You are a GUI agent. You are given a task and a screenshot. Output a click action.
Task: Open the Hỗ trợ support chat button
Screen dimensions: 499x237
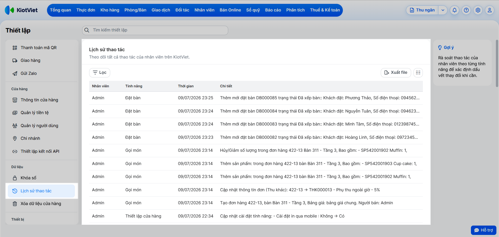[484, 230]
